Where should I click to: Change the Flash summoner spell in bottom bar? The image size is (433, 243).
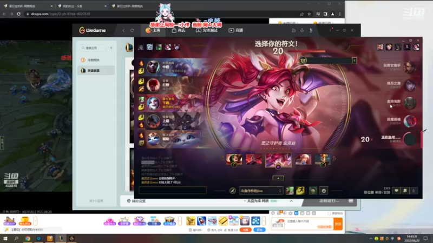(300, 191)
